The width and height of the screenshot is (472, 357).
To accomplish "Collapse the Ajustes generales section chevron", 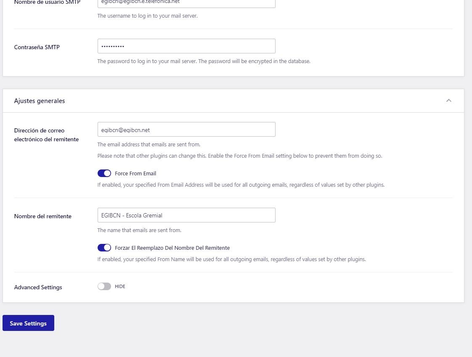I will pos(448,100).
